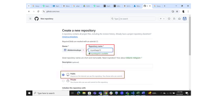Viewport: 217px width, 99px height.
Task: Open the Issues icon in GitHub header
Action: (x=169, y=19)
